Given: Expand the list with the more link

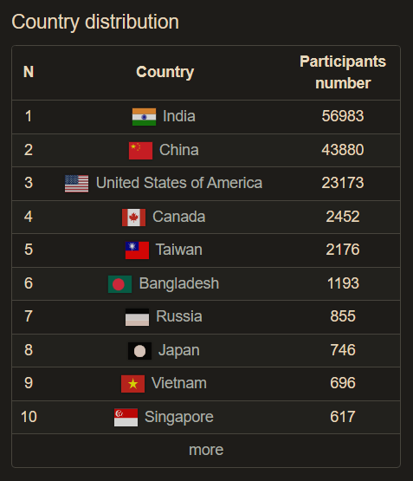Looking at the screenshot, I should tap(206, 450).
